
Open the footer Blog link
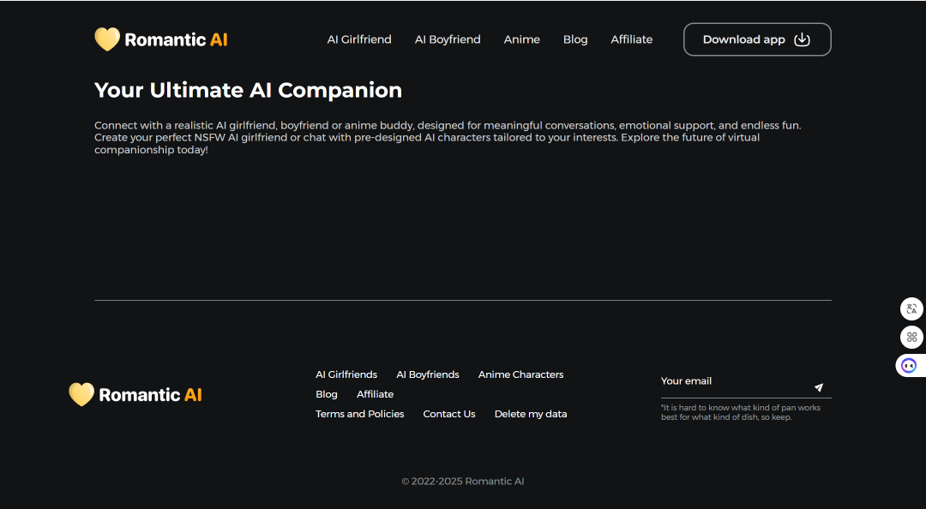tap(327, 394)
